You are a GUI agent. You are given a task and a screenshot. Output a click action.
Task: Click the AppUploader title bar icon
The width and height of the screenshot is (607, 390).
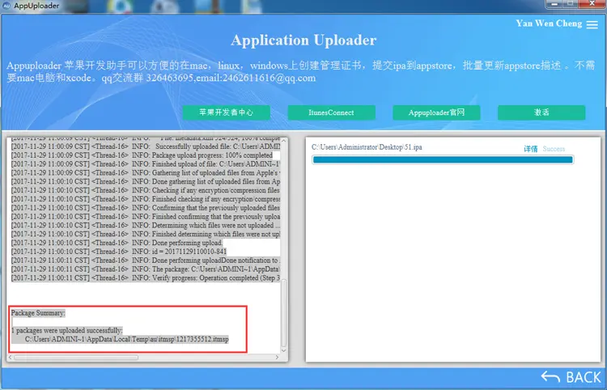[6, 6]
